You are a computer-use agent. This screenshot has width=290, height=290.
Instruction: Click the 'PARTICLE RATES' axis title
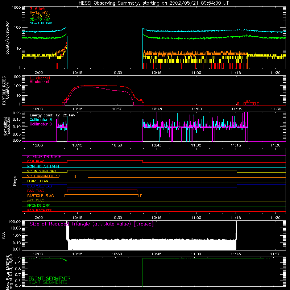tap(4, 91)
